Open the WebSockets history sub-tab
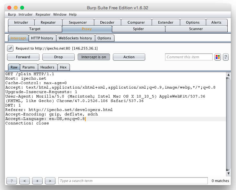 [75, 38]
